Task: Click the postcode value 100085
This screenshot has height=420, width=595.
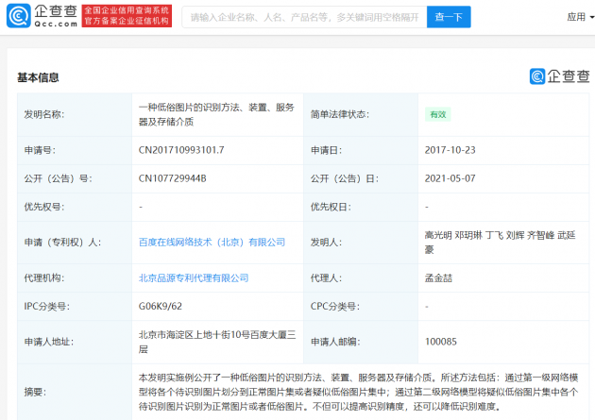Action: coord(440,342)
